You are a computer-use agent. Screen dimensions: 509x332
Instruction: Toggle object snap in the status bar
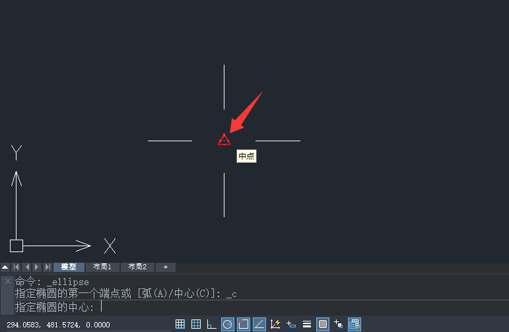coord(244,324)
